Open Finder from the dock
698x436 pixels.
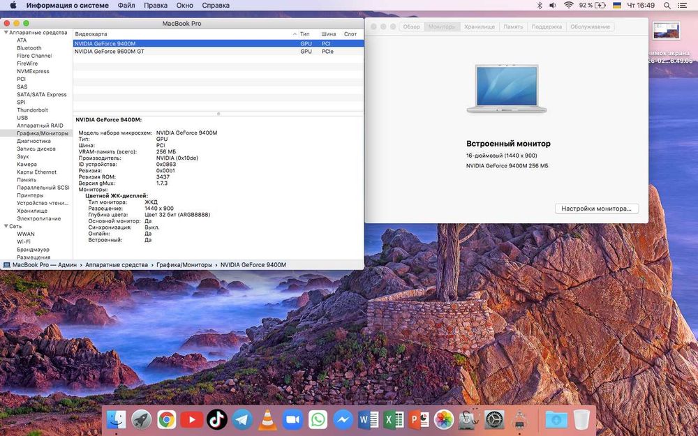pos(116,419)
